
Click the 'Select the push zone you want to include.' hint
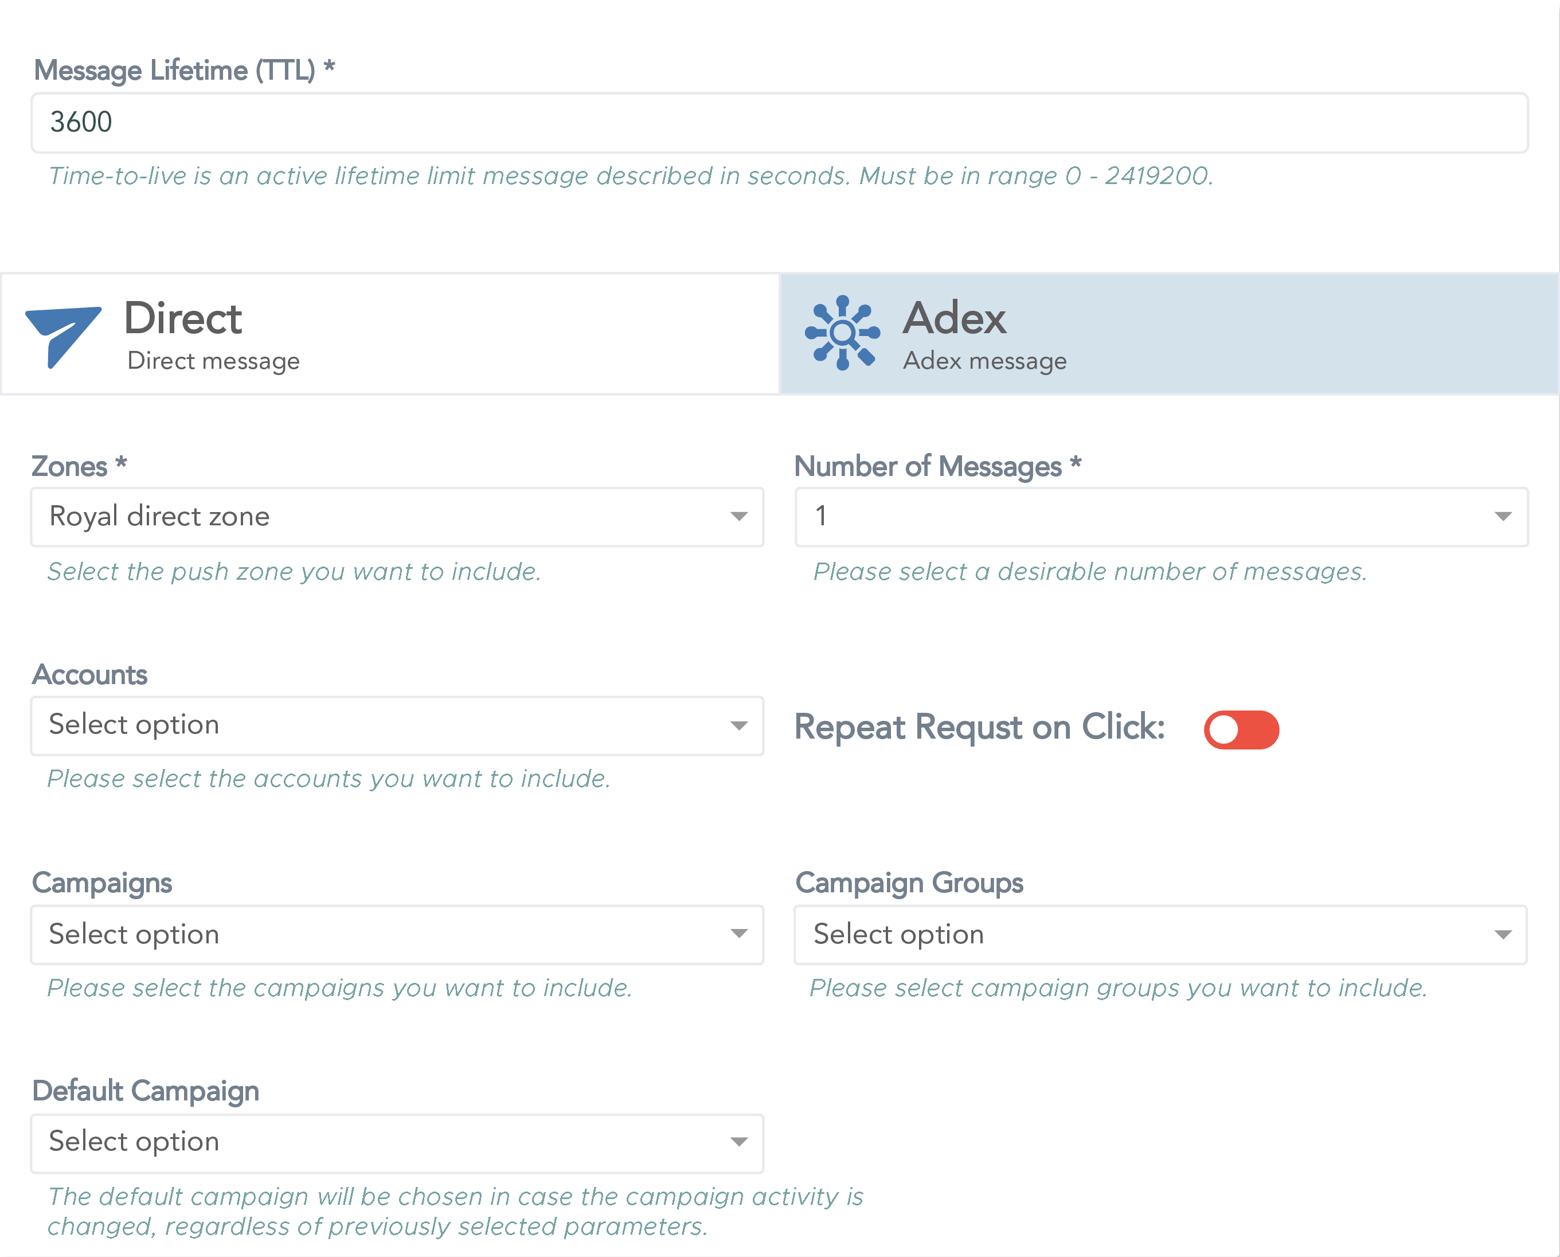[x=294, y=572]
